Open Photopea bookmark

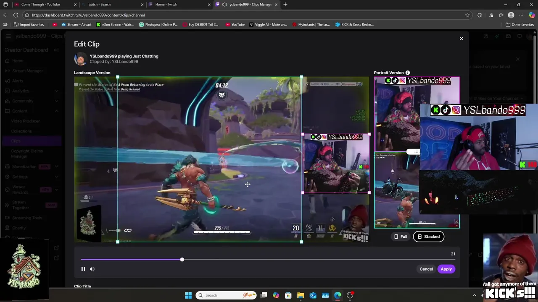[158, 24]
